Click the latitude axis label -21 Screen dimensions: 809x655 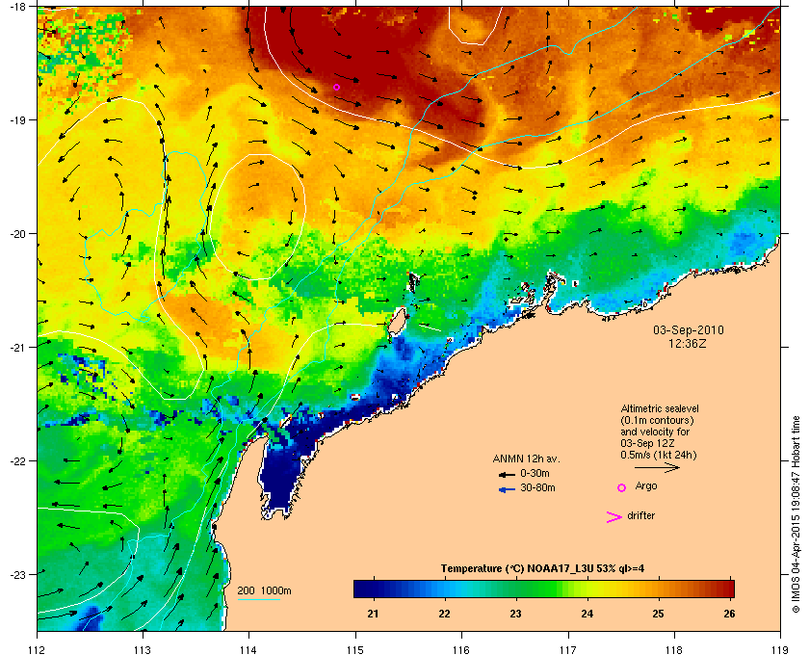(x=17, y=347)
